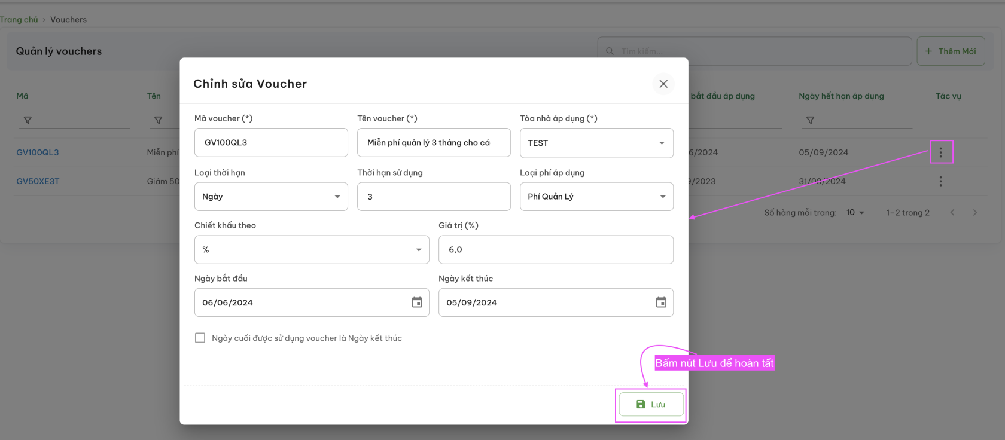Click the Ngày hết hạn áp dụng header
Viewport: 1005px width, 440px height.
tap(841, 96)
